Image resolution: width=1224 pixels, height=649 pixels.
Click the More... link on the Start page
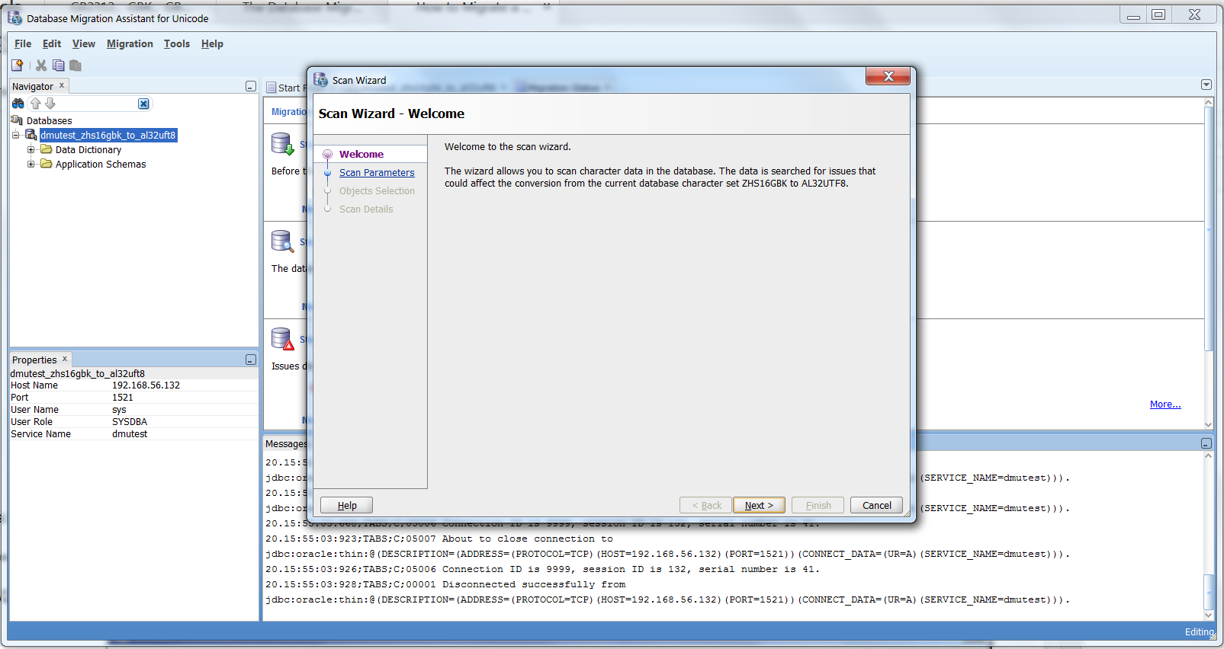(x=1165, y=404)
